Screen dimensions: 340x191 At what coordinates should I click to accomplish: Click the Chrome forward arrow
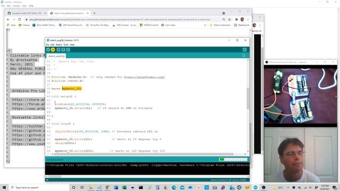(14, 20)
